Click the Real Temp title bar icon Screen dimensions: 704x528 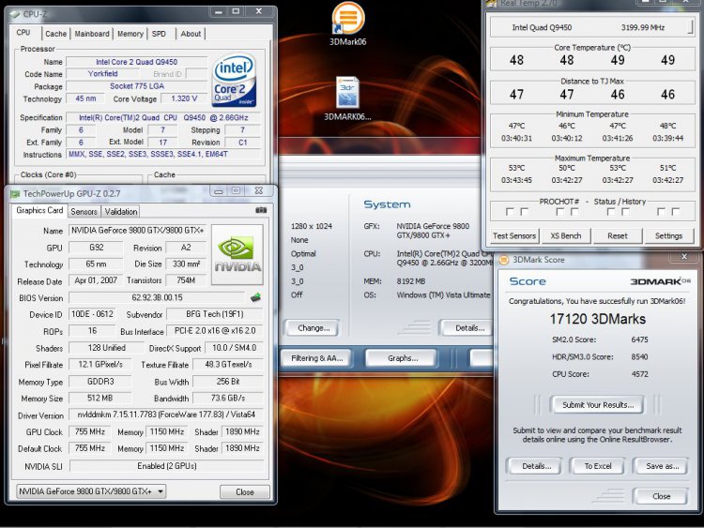pos(492,4)
